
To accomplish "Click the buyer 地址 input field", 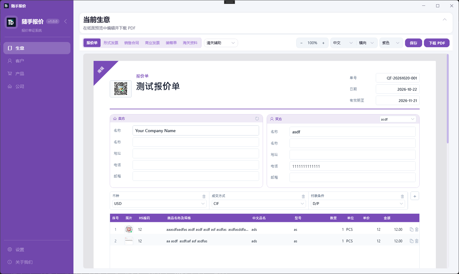I will [x=353, y=155].
